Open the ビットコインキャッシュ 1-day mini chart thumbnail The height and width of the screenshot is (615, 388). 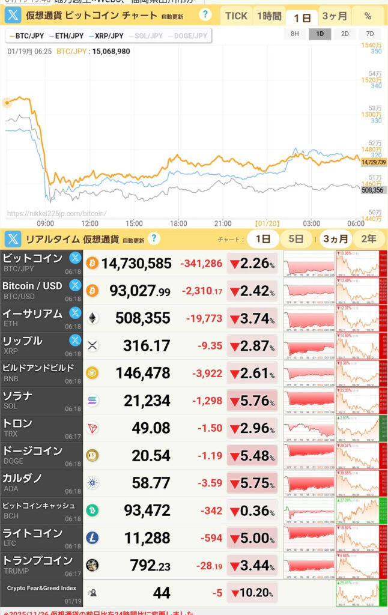point(309,510)
